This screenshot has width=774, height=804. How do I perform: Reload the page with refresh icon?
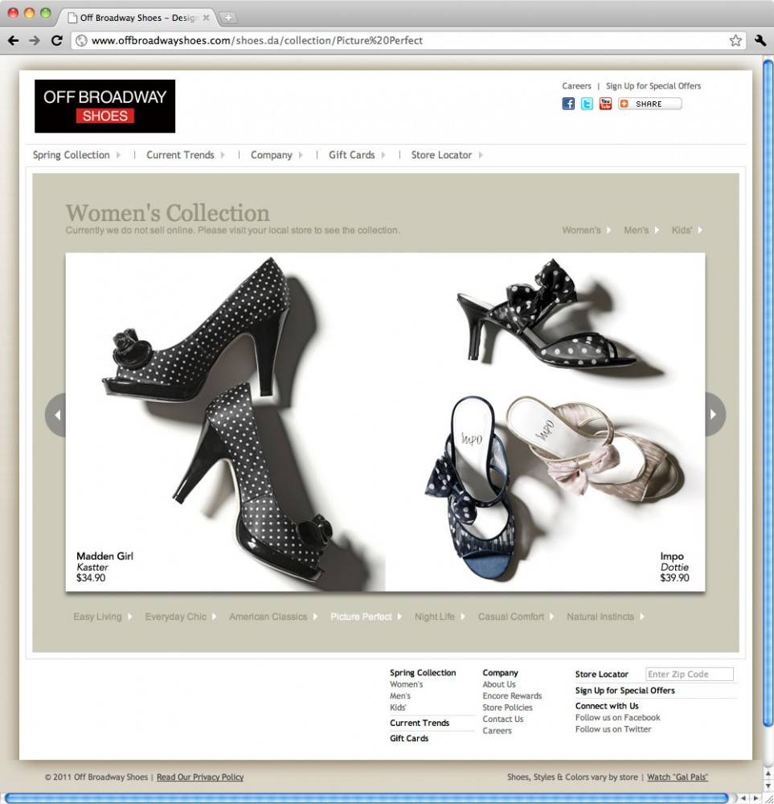(57, 40)
